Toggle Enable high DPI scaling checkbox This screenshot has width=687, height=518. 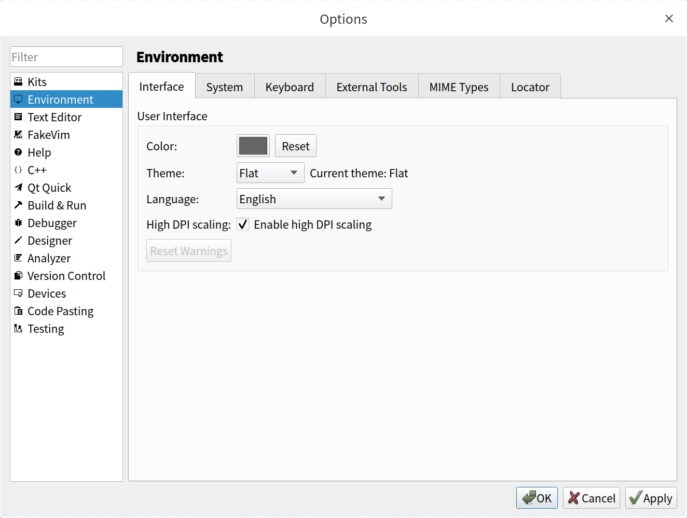[243, 225]
